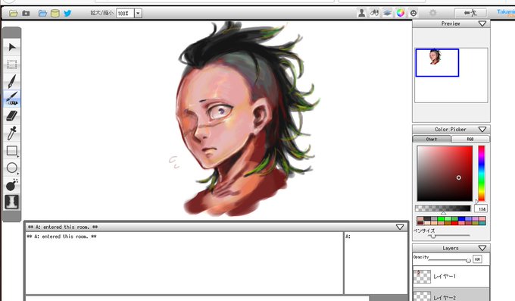Open the yellow folder icon

(13, 13)
